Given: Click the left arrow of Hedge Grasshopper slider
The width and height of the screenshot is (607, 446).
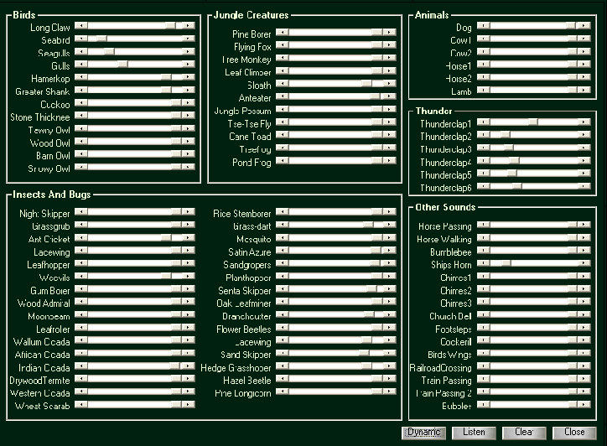Looking at the screenshot, I should coord(283,366).
